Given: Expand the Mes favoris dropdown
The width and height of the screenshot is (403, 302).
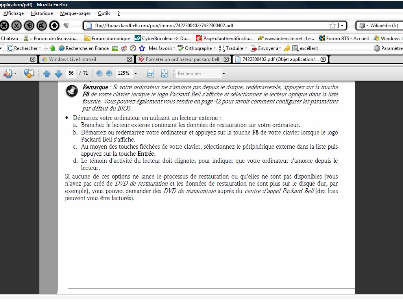Looking at the screenshot, I should click(x=162, y=48).
